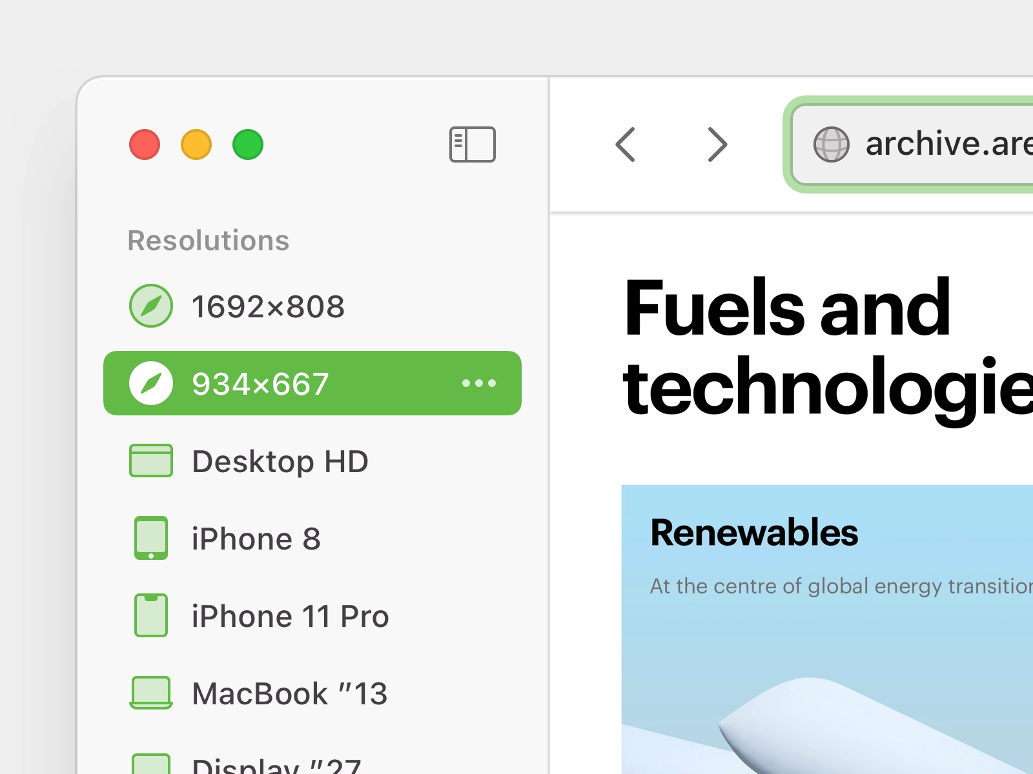Select the Desktop HD preset label
1033x774 pixels.
pos(280,461)
